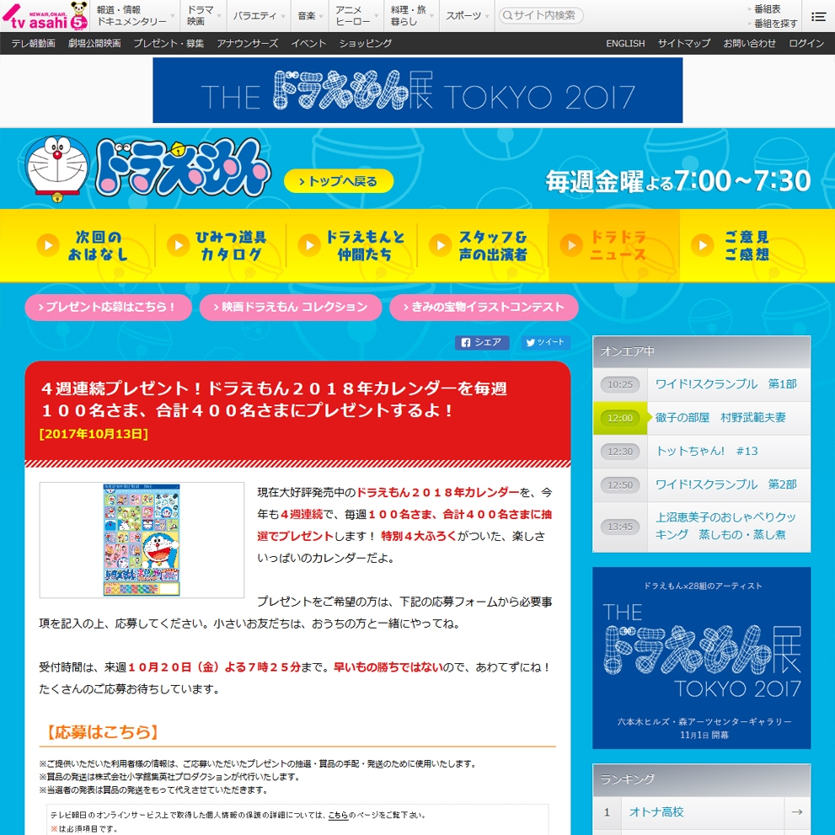
Task: Click the オンエア中 panel header
Action: tap(701, 351)
